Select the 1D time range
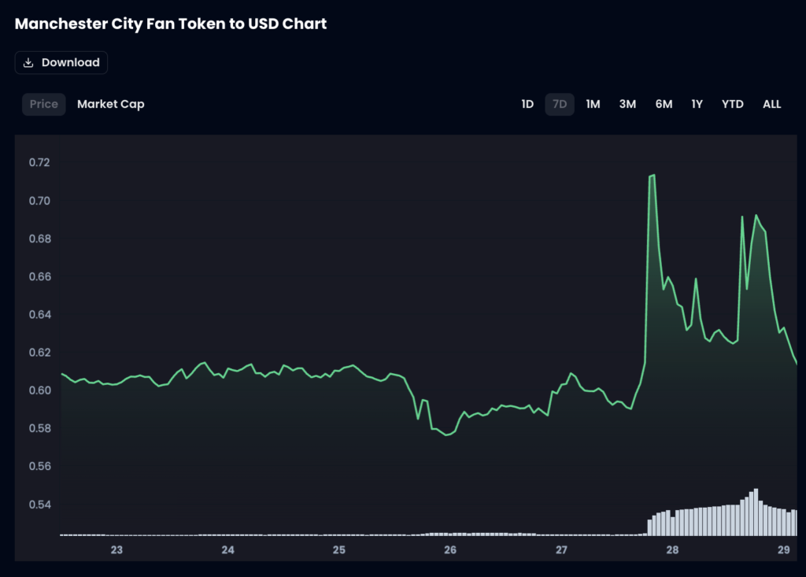 pyautogui.click(x=527, y=104)
